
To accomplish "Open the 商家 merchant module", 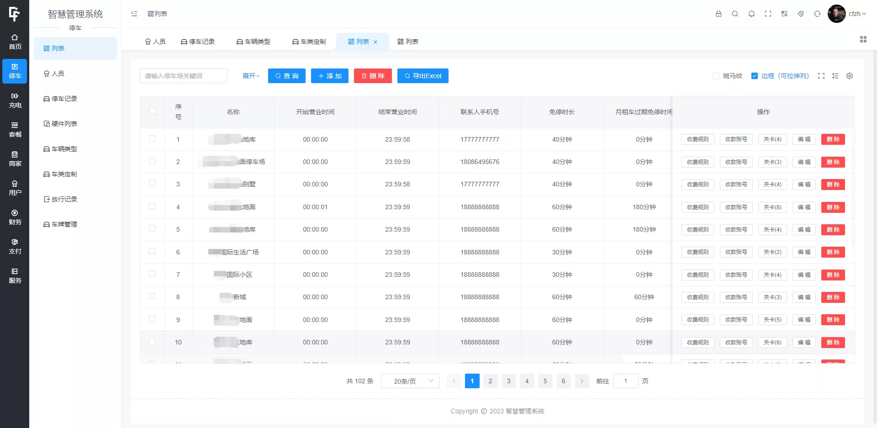I will click(x=15, y=159).
